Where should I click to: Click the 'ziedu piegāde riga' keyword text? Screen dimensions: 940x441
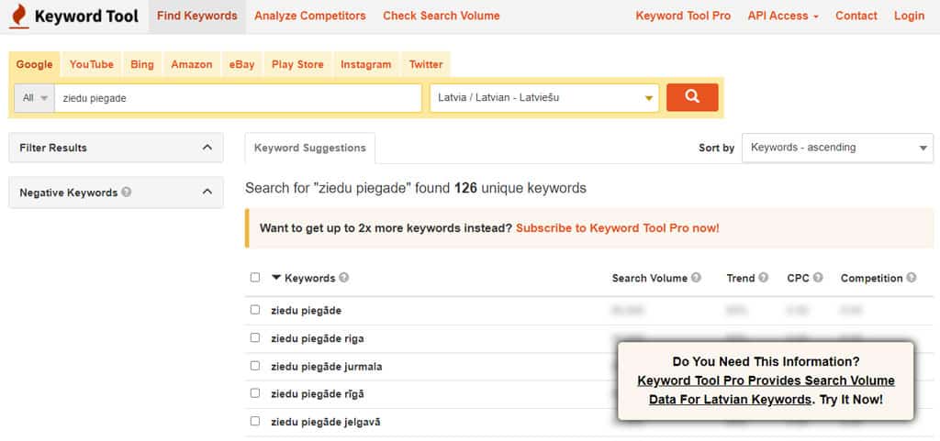(317, 338)
